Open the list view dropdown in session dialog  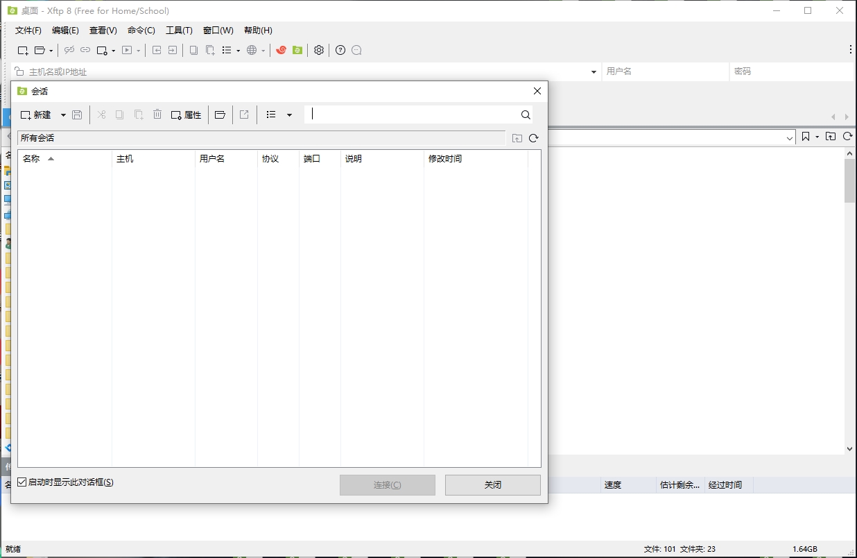(290, 115)
